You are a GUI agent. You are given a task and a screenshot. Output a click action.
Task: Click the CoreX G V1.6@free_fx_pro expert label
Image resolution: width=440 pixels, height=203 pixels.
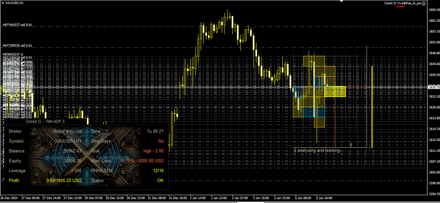pos(403,3)
